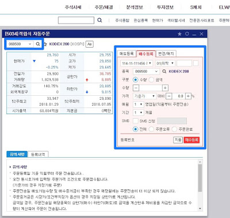This screenshot has height=218, width=230.
Task: Select the 전체 SMS radio option
Action: coord(135,129)
